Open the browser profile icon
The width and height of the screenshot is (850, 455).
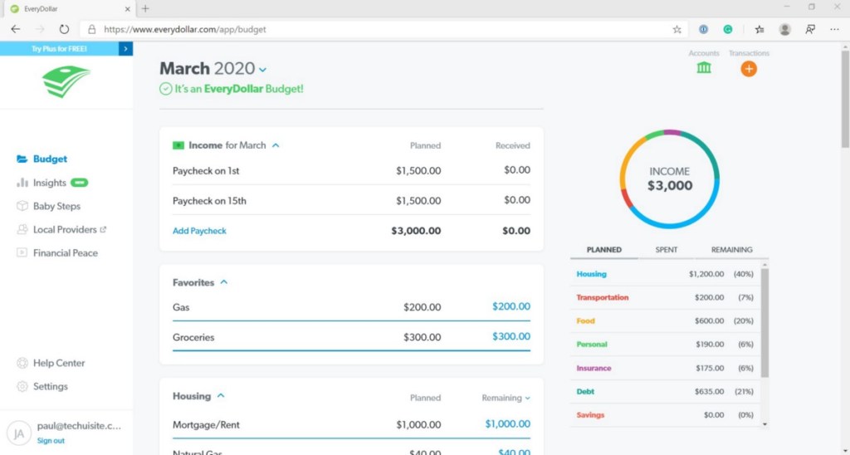pyautogui.click(x=784, y=29)
